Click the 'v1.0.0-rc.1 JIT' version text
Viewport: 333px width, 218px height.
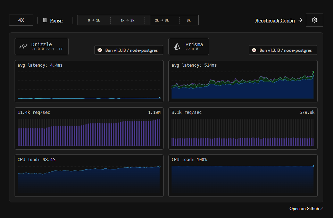tap(47, 49)
